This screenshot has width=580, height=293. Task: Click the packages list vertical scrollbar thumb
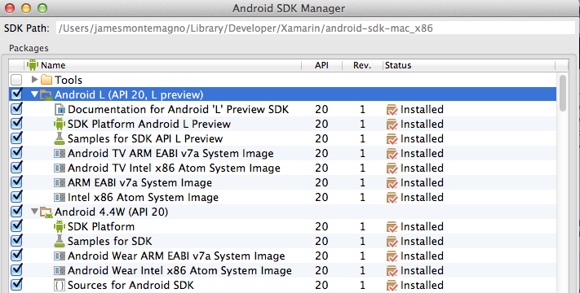[x=563, y=93]
